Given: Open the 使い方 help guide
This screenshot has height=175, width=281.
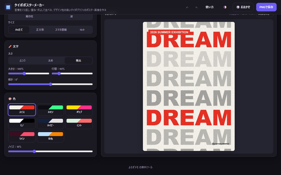Looking at the screenshot, I should (x=209, y=7).
